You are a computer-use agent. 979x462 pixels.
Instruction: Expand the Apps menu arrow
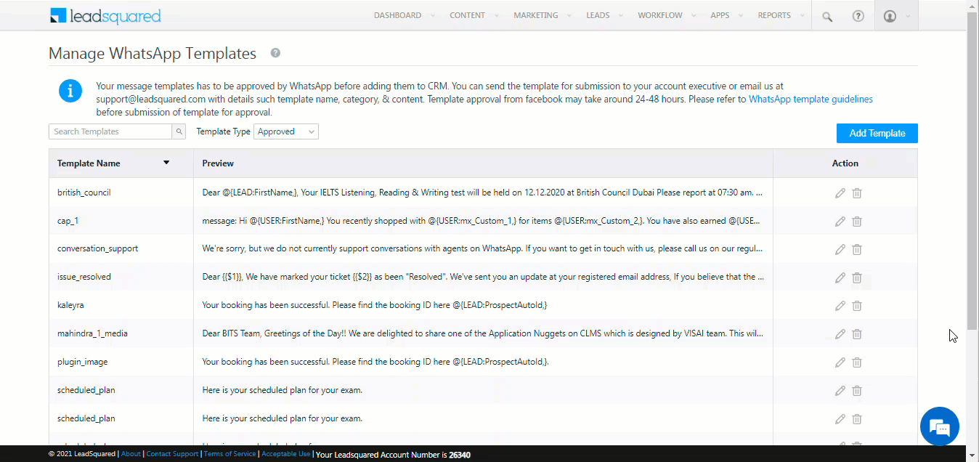(x=741, y=15)
